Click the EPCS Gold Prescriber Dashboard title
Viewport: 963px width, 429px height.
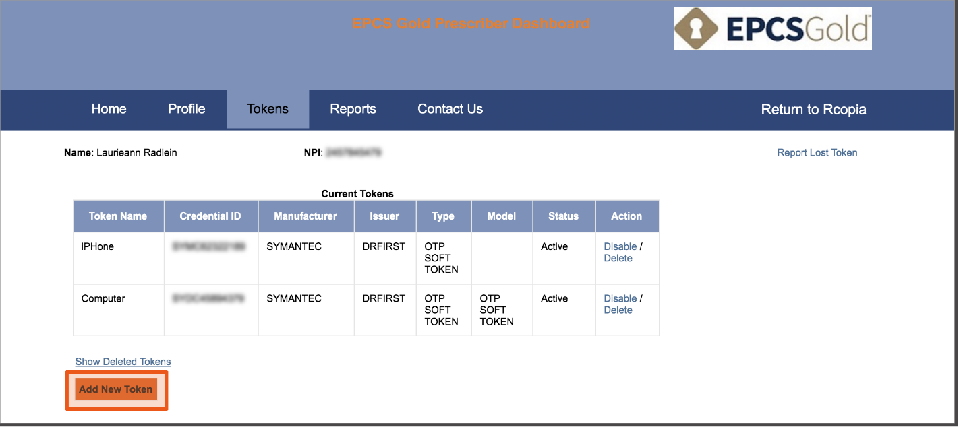[x=471, y=24]
